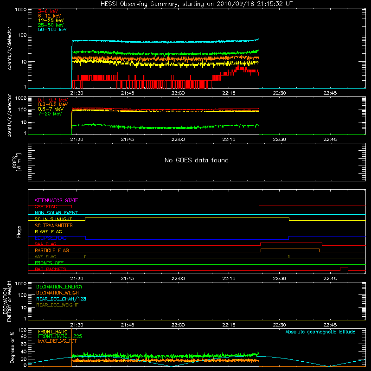Select the 50-100 keV legend label
371x371 pixels.
tap(52, 30)
